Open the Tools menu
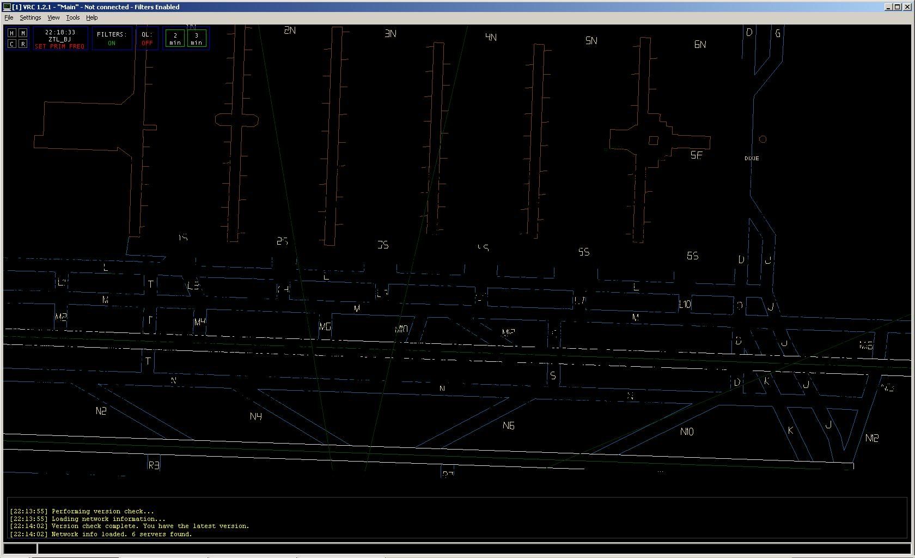 (73, 17)
